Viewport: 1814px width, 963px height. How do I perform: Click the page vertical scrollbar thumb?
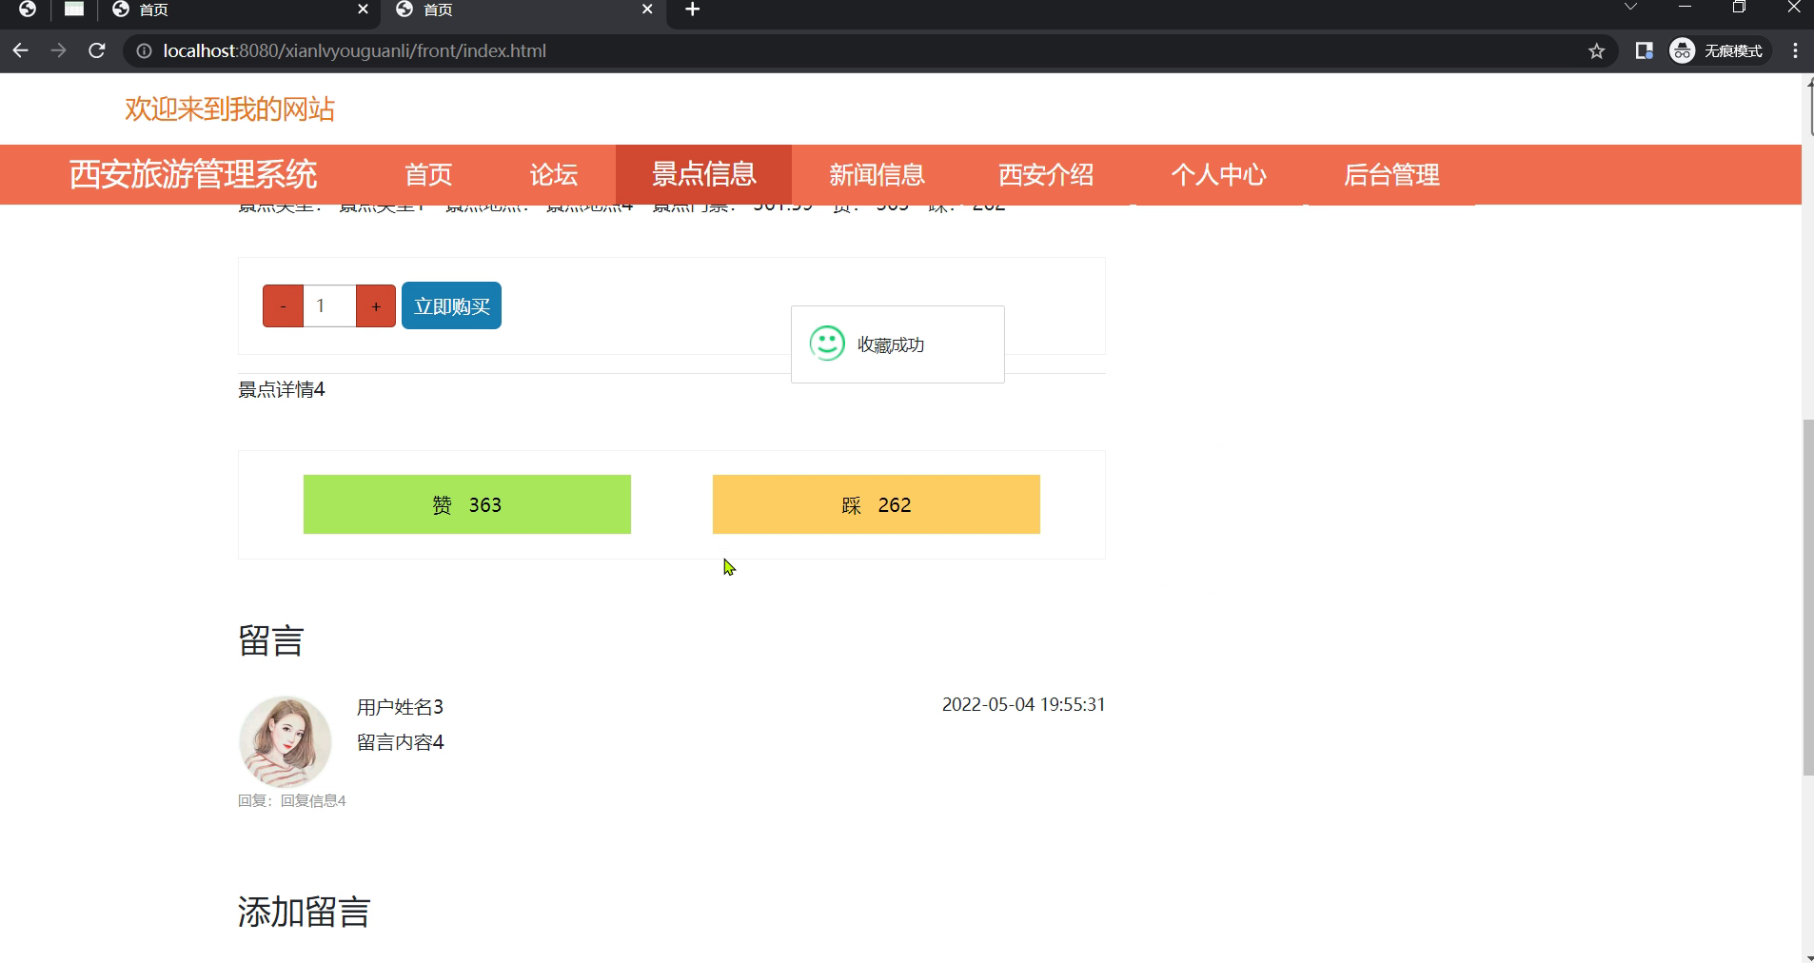click(x=1807, y=598)
